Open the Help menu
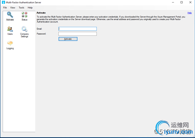Screen dimensions: 195x138 click(x=30, y=8)
